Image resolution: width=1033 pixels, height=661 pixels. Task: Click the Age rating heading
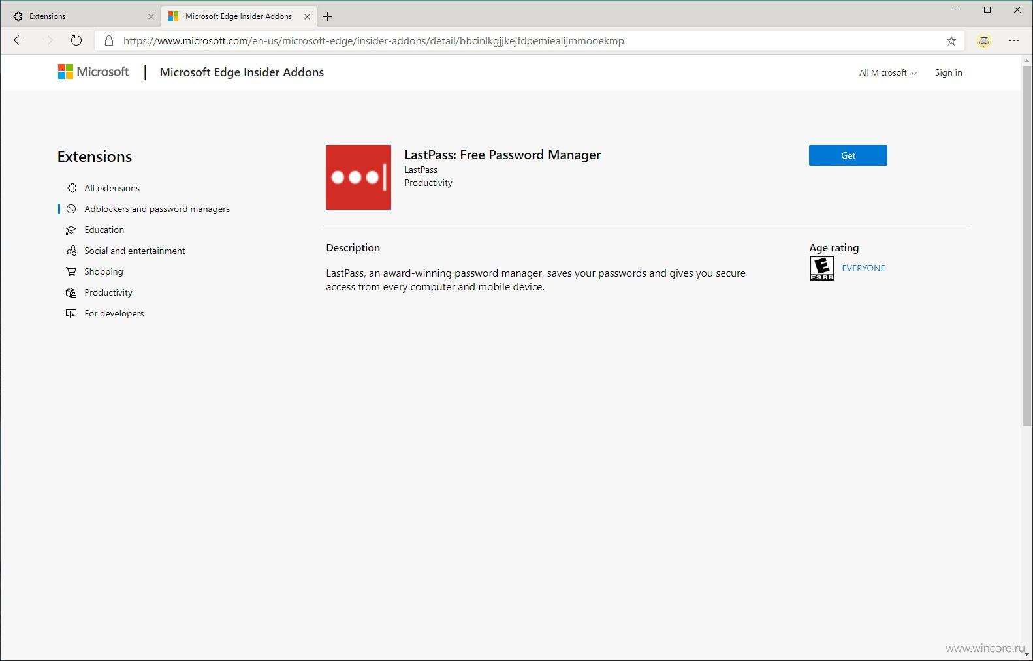click(x=834, y=248)
